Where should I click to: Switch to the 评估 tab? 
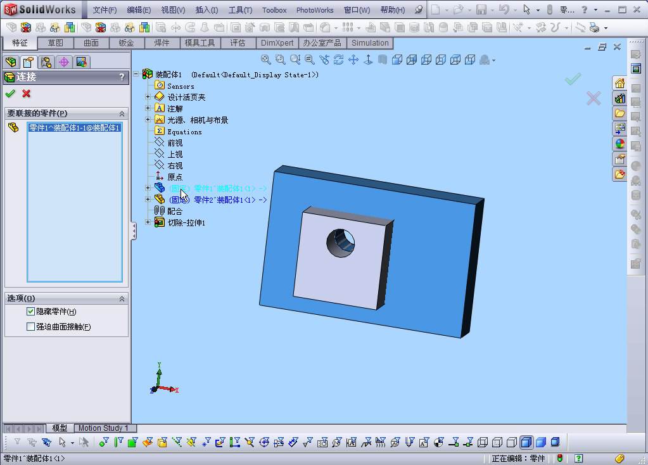point(238,43)
